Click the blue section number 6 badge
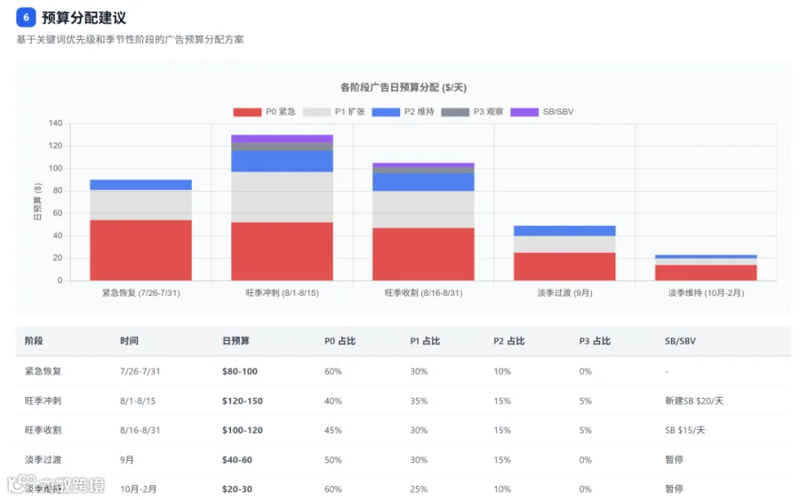The width and height of the screenshot is (800, 500). point(26,18)
